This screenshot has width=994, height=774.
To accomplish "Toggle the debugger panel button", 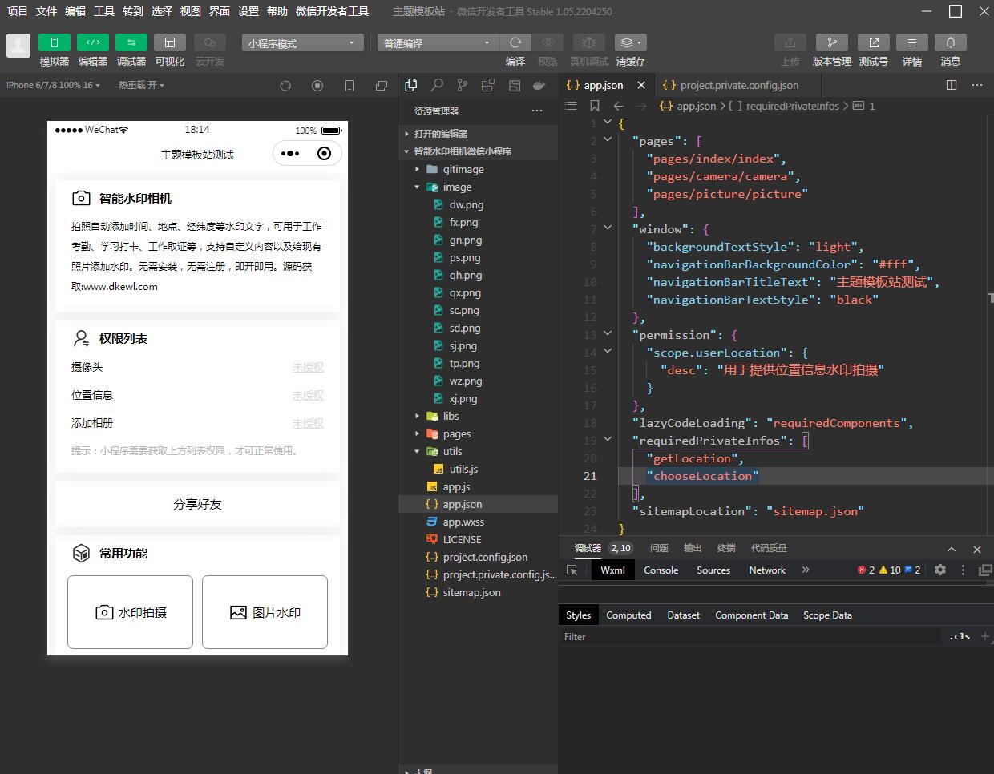I will point(131,42).
